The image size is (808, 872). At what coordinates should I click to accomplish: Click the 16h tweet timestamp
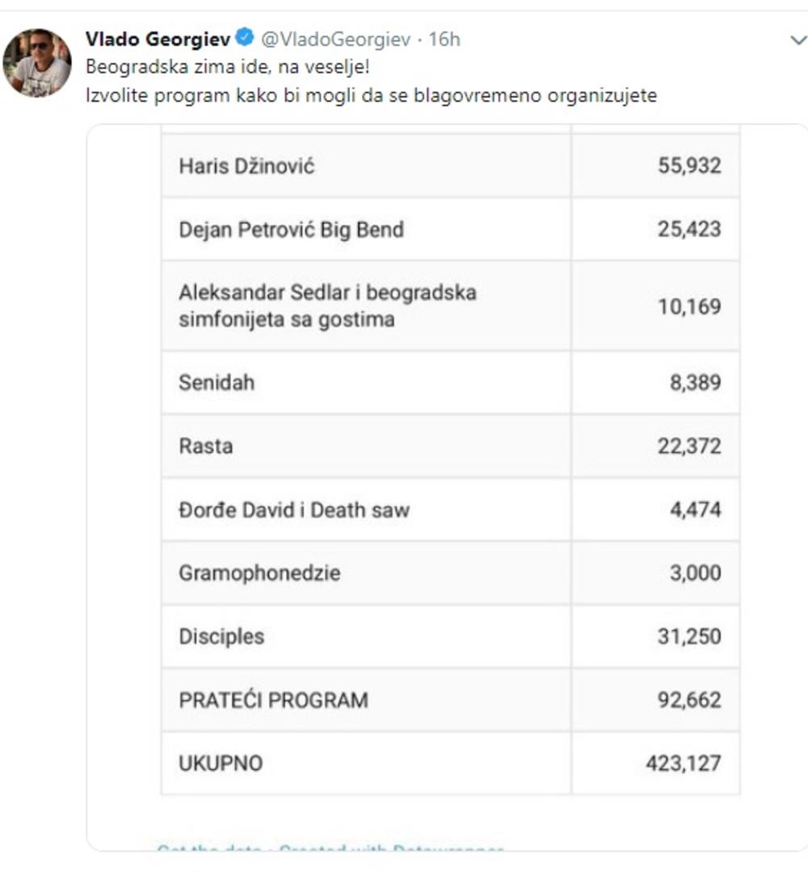444,39
